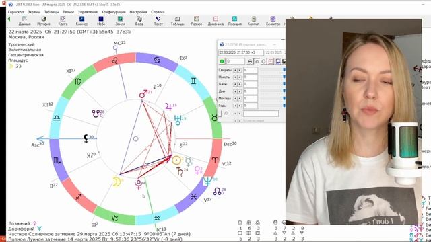Click the "Частное Солнечное затмение" line
This screenshot has height=242, width=431.
(x=99, y=234)
